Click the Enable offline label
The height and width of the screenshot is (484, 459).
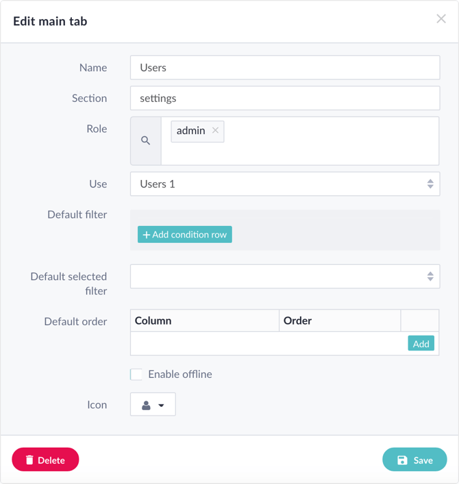(180, 374)
